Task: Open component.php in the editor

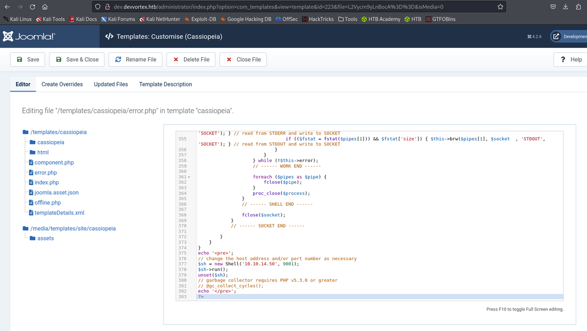Action: tap(54, 163)
